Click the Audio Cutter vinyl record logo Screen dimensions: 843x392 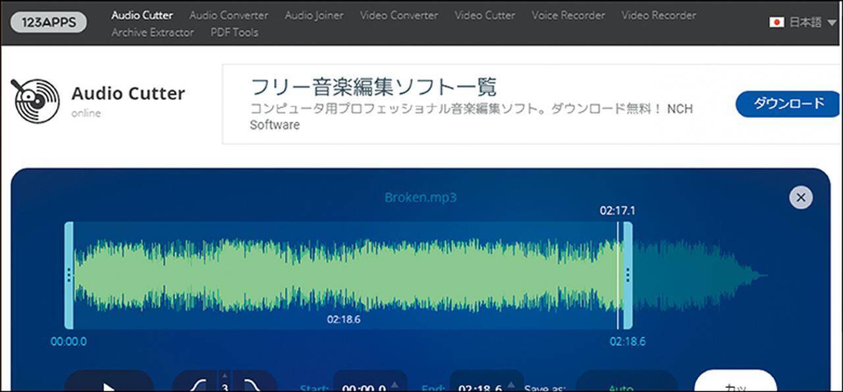point(36,101)
